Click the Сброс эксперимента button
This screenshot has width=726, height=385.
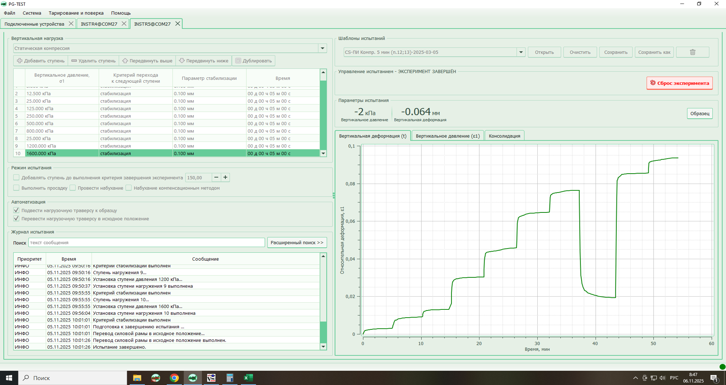[x=680, y=83]
